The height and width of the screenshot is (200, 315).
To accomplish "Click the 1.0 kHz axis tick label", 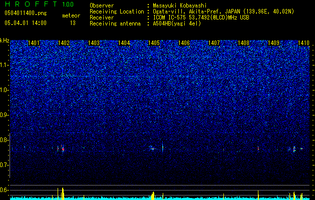I will click(x=5, y=90).
